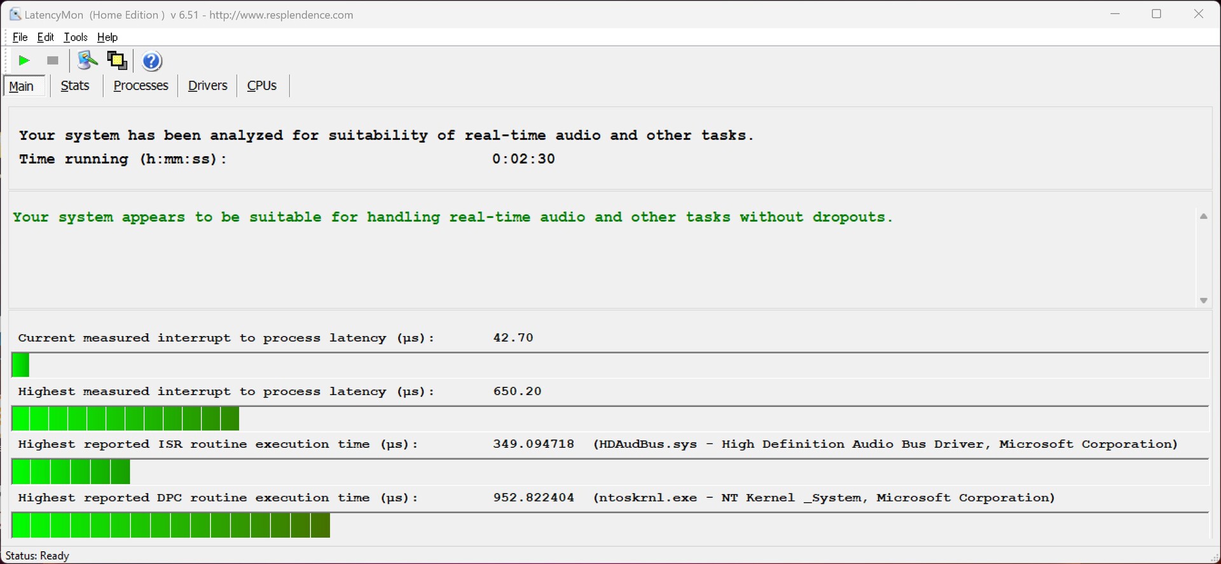Click the window resize grip at corner
The image size is (1221, 564).
click(1214, 558)
